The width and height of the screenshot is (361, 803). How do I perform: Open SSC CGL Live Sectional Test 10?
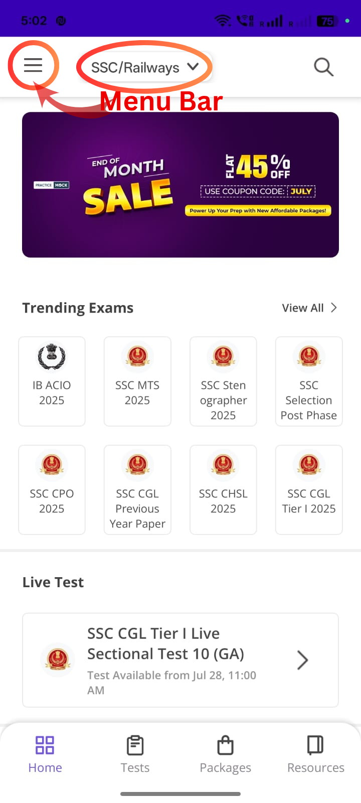pos(165,652)
